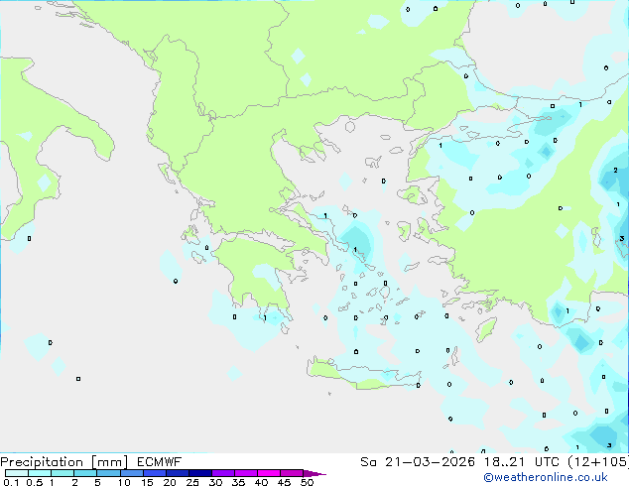This screenshot has height=486, width=629.
Task: Click the '25' legend scale value
Action: (192, 482)
